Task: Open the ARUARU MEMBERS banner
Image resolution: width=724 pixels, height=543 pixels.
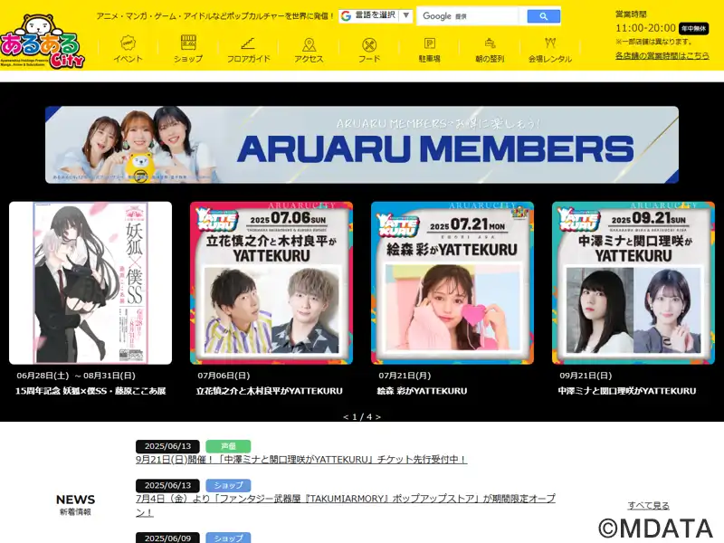Action: [x=362, y=145]
